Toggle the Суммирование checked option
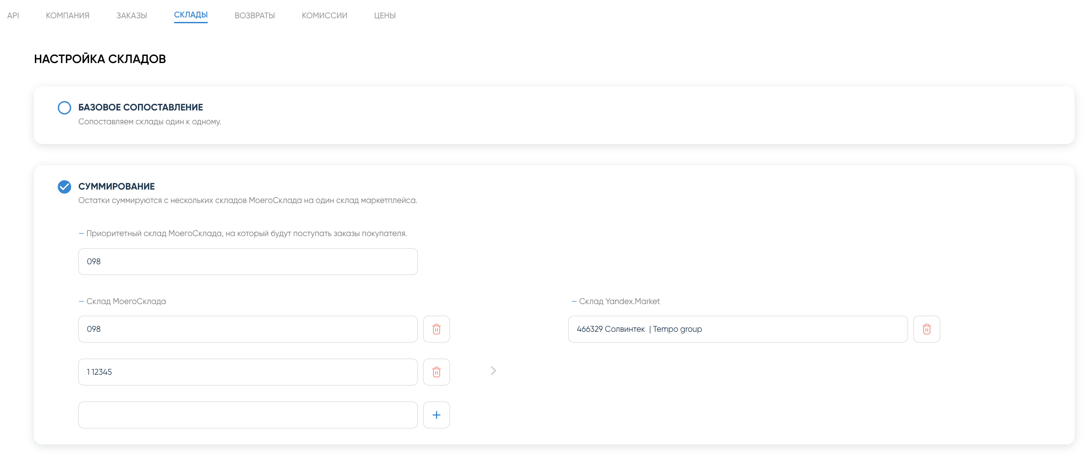The width and height of the screenshot is (1088, 457). pyautogui.click(x=64, y=187)
